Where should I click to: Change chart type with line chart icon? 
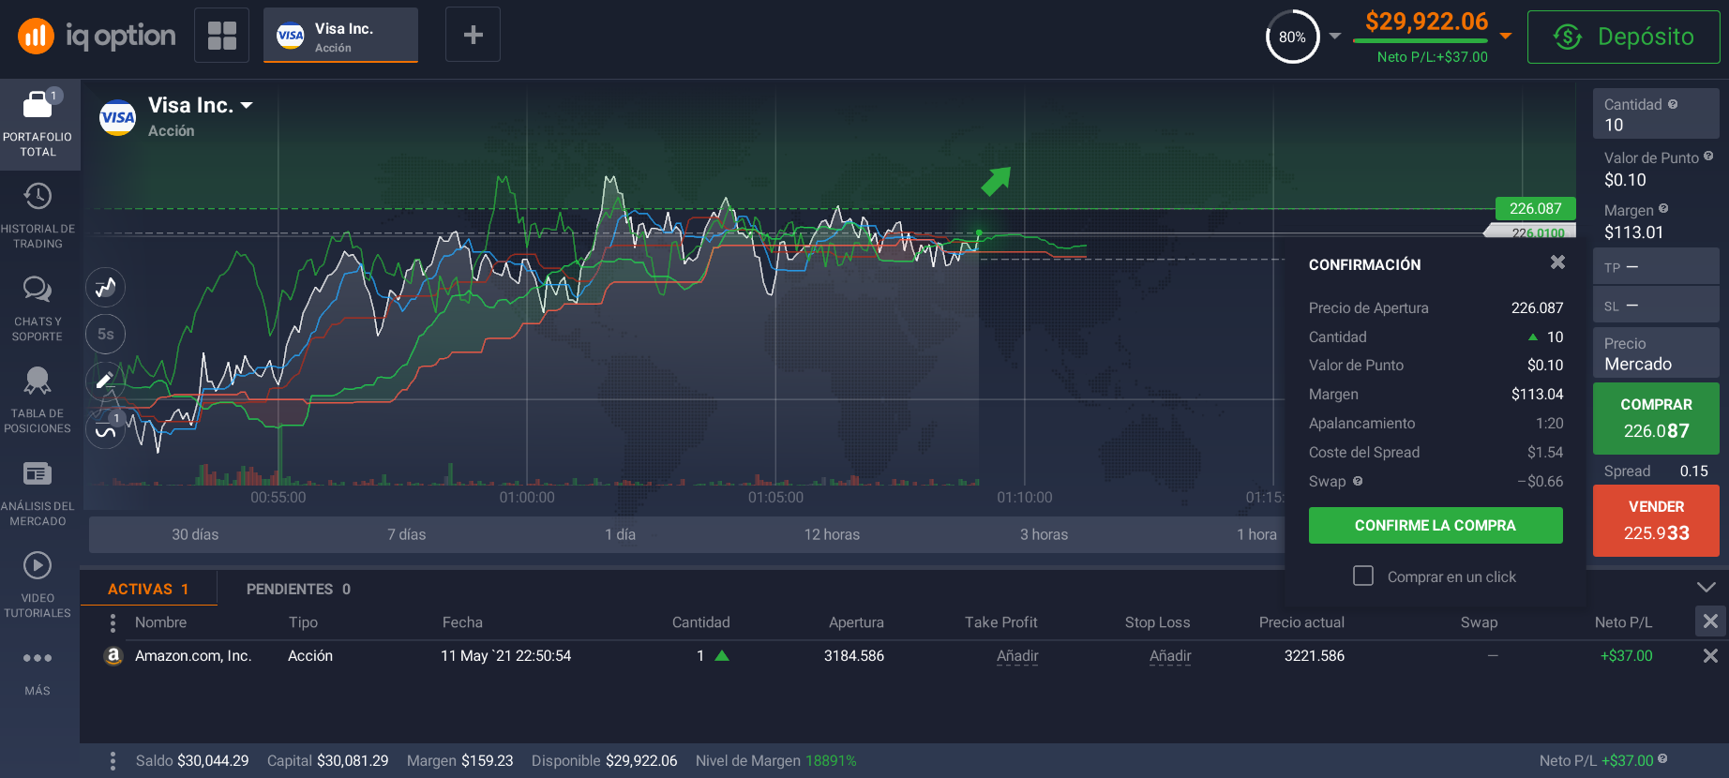tap(106, 287)
